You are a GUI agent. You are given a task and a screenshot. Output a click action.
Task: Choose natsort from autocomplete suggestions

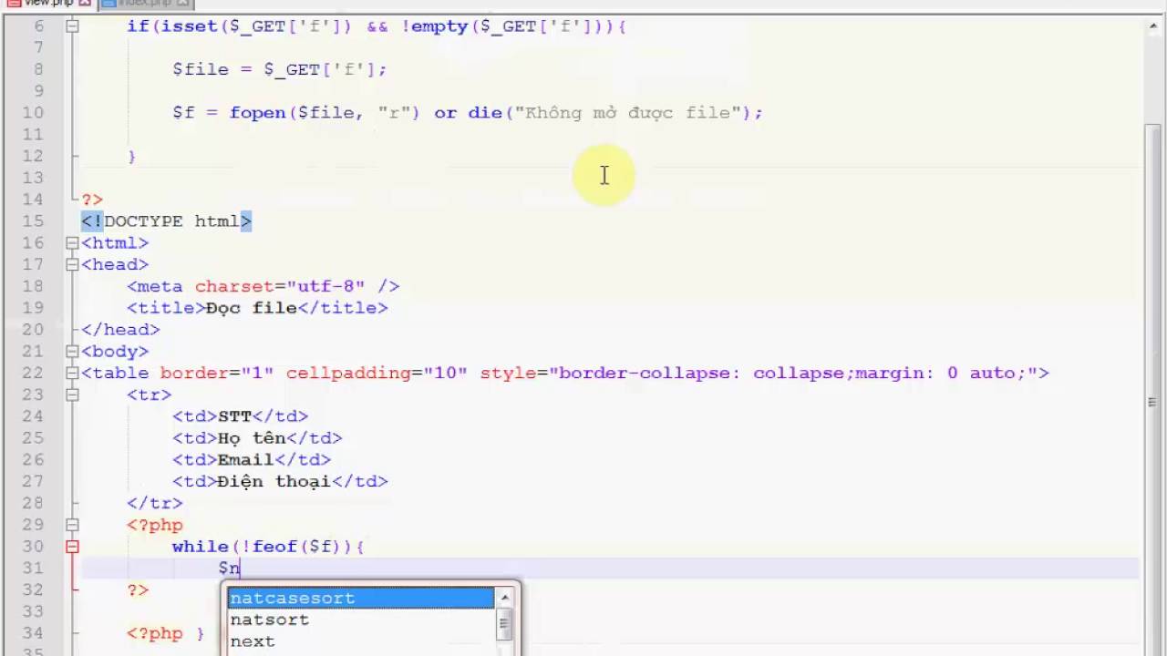[360, 620]
